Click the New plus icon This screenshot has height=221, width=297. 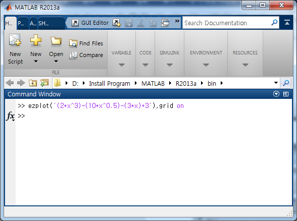click(35, 40)
